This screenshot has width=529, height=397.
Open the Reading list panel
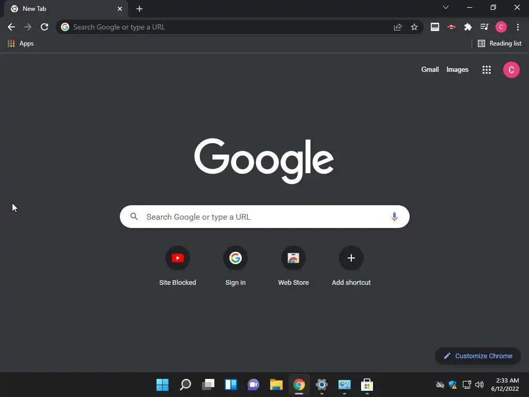pyautogui.click(x=500, y=43)
